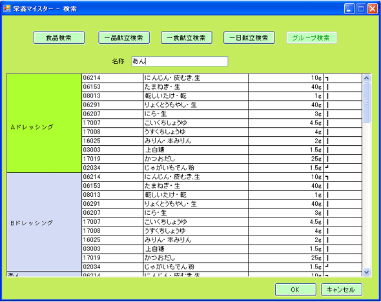Image resolution: width=381 pixels, height=302 pixels.
Task: Click code 08013 in Aドレッシング group
Action: [x=112, y=96]
